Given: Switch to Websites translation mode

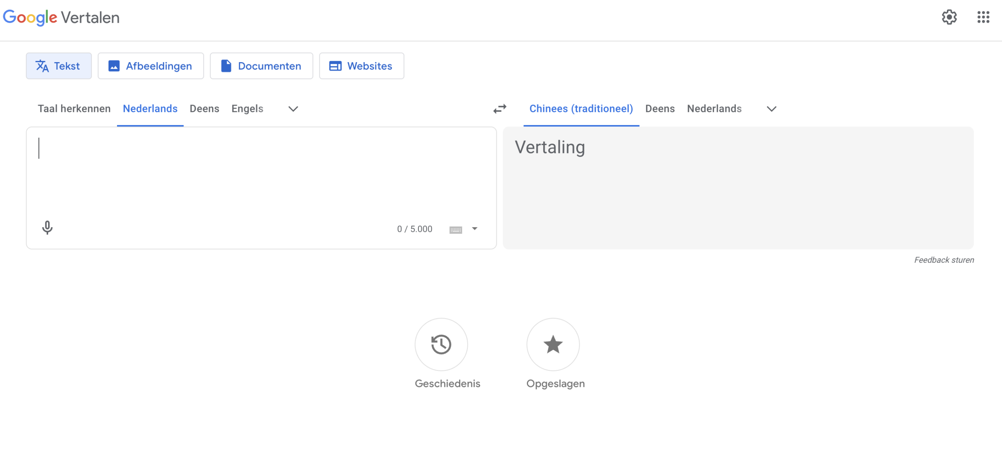Looking at the screenshot, I should [x=361, y=66].
